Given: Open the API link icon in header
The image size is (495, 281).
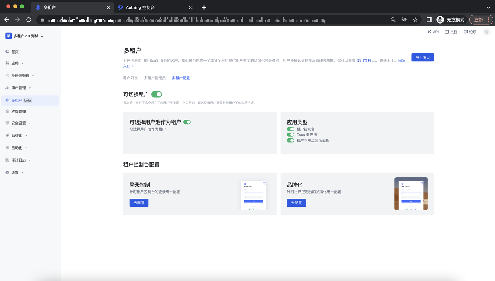Looking at the screenshot, I should pos(429,32).
